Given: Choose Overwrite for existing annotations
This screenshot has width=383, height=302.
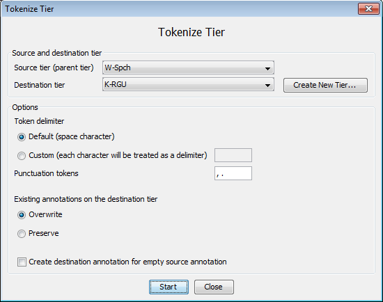Looking at the screenshot, I should [x=22, y=215].
